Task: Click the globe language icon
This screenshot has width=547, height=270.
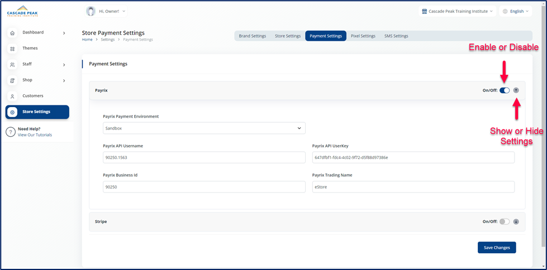Action: click(x=505, y=11)
